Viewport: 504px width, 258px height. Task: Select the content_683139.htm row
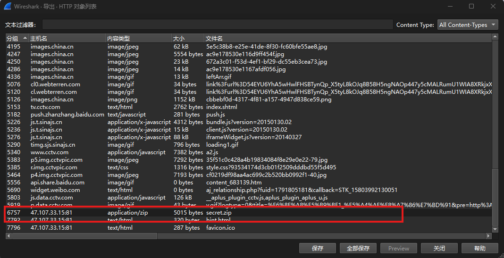(249, 183)
